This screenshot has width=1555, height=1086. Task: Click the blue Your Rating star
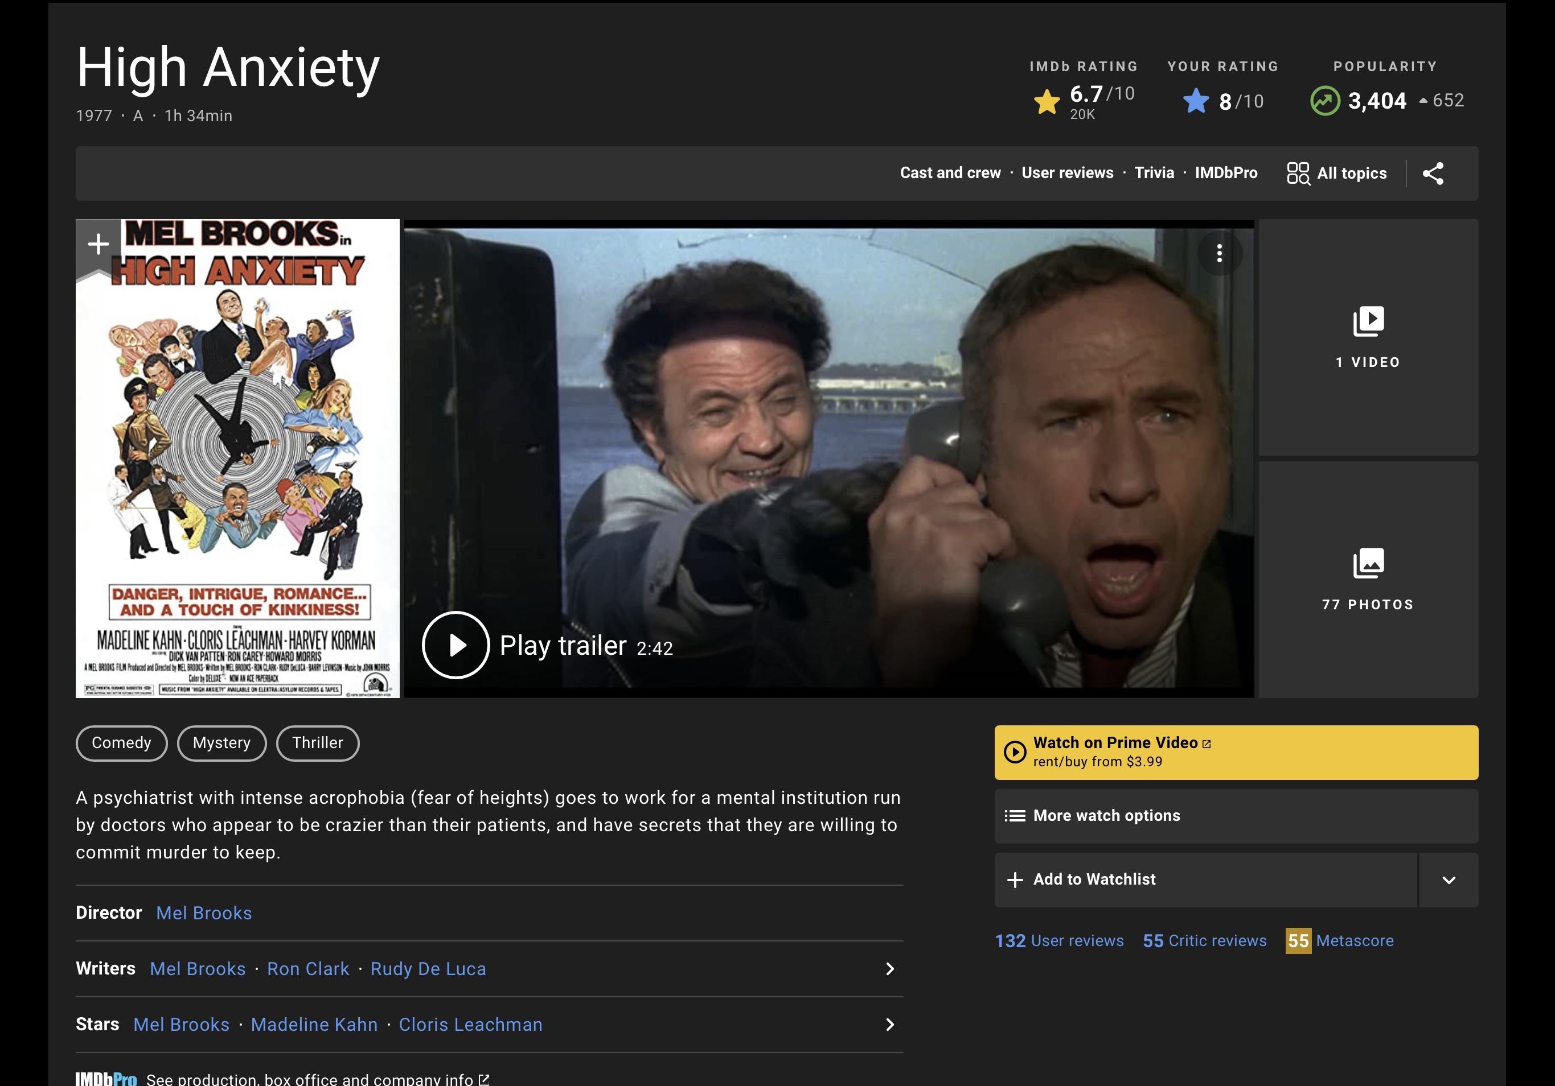click(1195, 101)
